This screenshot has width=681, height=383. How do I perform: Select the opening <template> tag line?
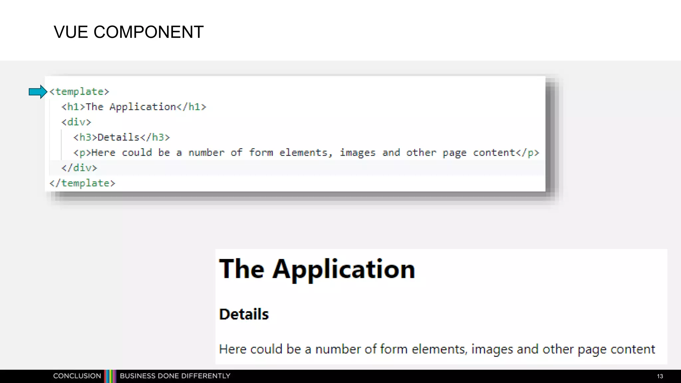click(79, 91)
